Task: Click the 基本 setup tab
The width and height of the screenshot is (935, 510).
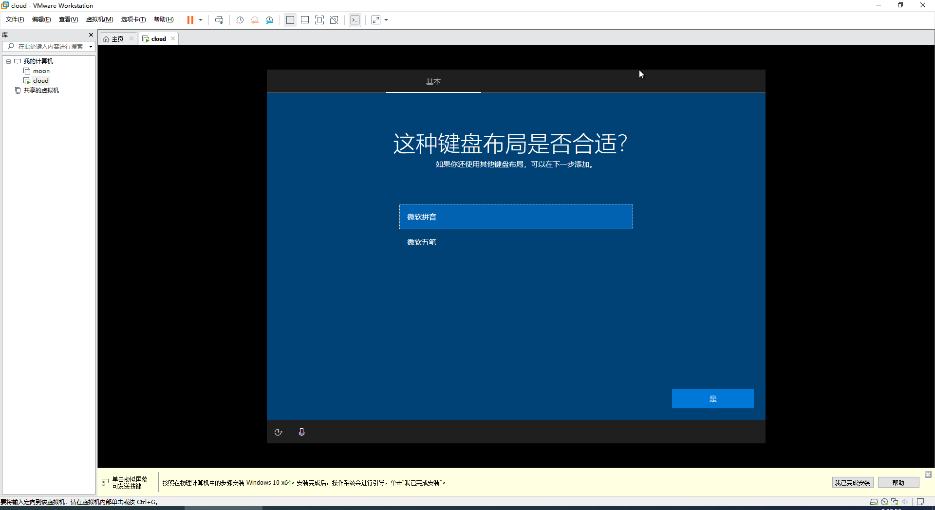Action: tap(433, 81)
